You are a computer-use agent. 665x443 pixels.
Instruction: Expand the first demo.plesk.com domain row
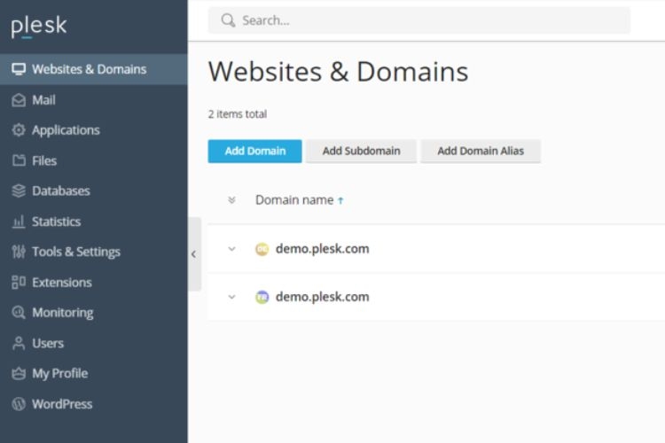232,249
